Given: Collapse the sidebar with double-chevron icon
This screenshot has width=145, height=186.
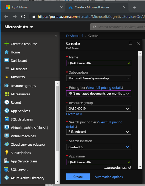Looking at the screenshot, I should coord(56,36).
